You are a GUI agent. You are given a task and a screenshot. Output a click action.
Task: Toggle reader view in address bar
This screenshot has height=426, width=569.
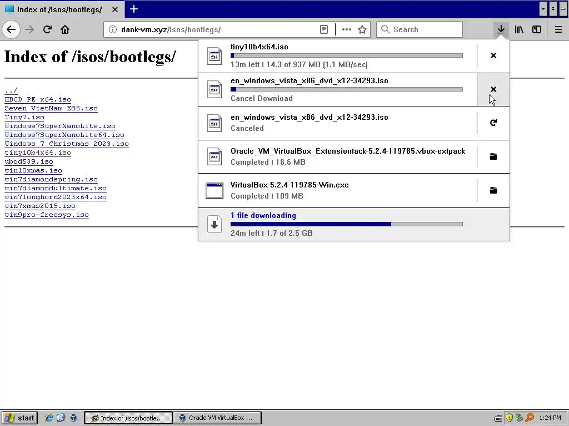(x=324, y=29)
